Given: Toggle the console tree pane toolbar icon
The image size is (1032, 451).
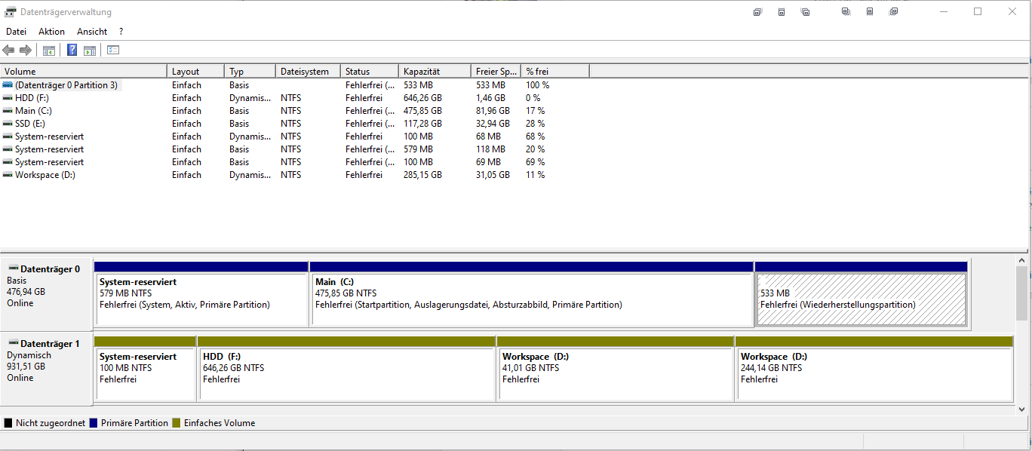Looking at the screenshot, I should point(49,51).
